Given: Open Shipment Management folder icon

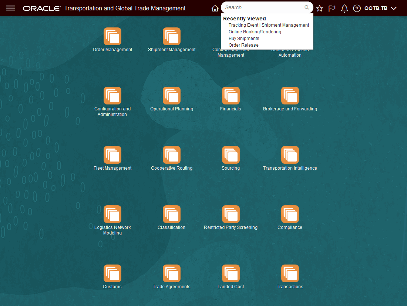Looking at the screenshot, I should pyautogui.click(x=172, y=36).
